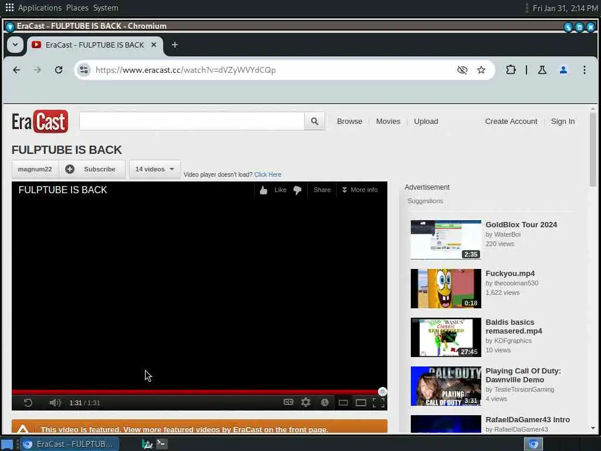Open the Fuckyou.mp4 video thumbnail
This screenshot has height=451, width=601.
[446, 288]
